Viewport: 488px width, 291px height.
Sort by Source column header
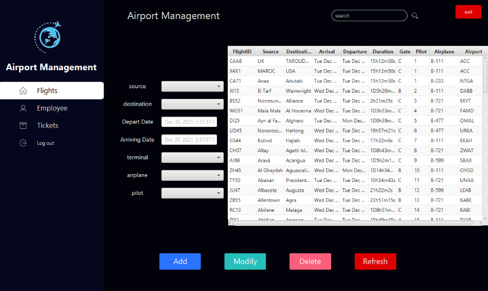(x=270, y=52)
